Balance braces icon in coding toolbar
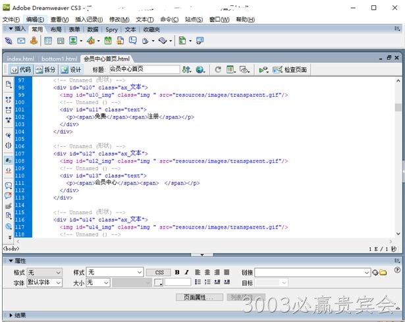Image resolution: width=405 pixels, height=322 pixels. 9,146
